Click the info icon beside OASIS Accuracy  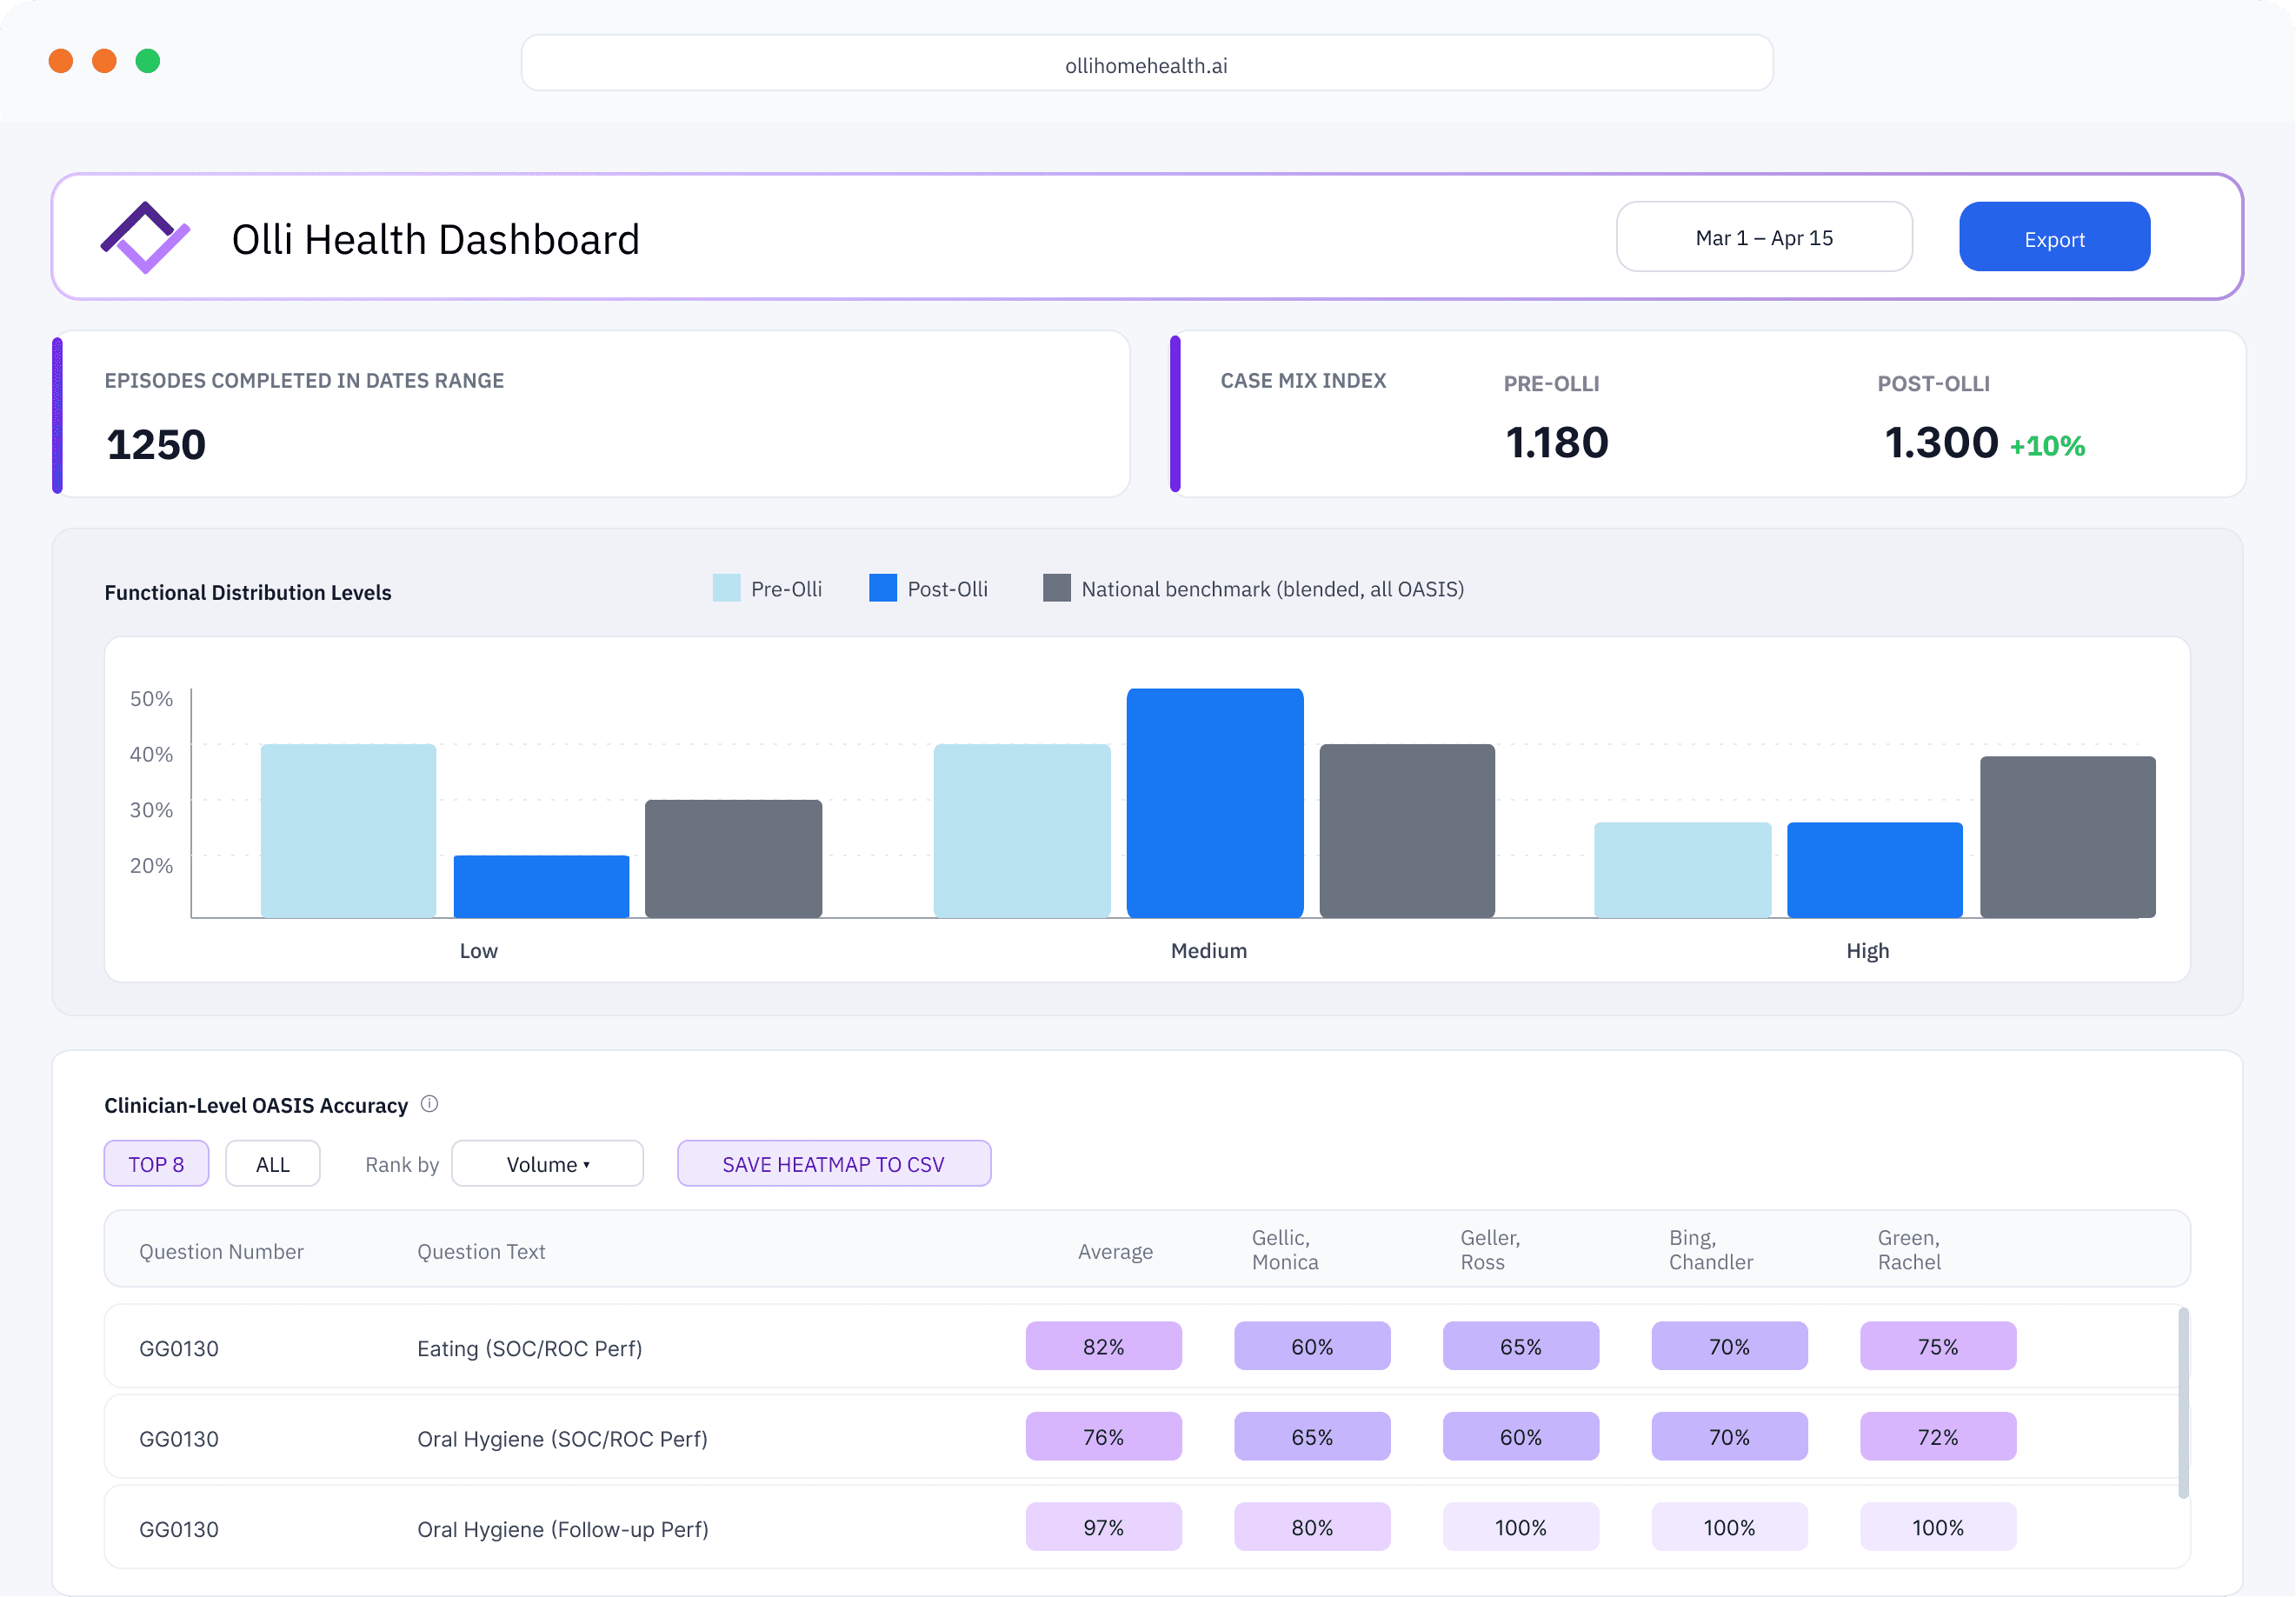(429, 1104)
